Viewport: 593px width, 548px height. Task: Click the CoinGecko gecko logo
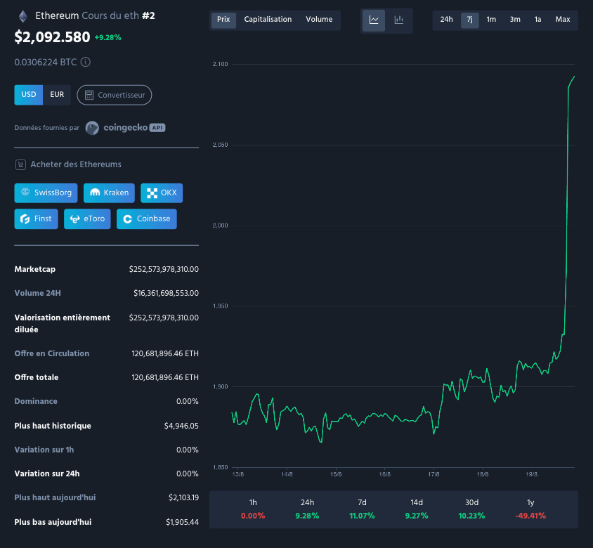click(x=92, y=128)
